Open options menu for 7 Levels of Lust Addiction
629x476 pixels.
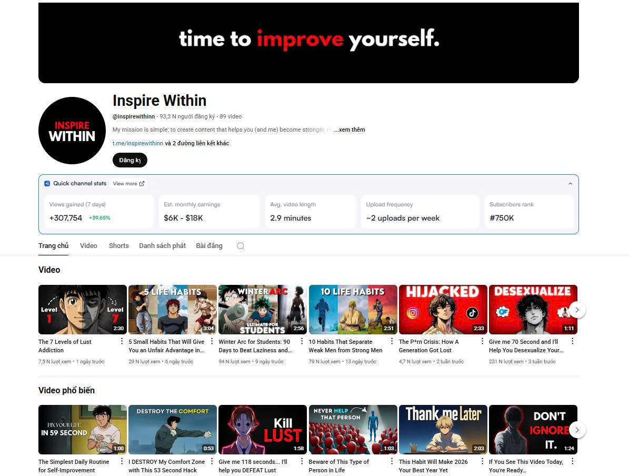(122, 342)
